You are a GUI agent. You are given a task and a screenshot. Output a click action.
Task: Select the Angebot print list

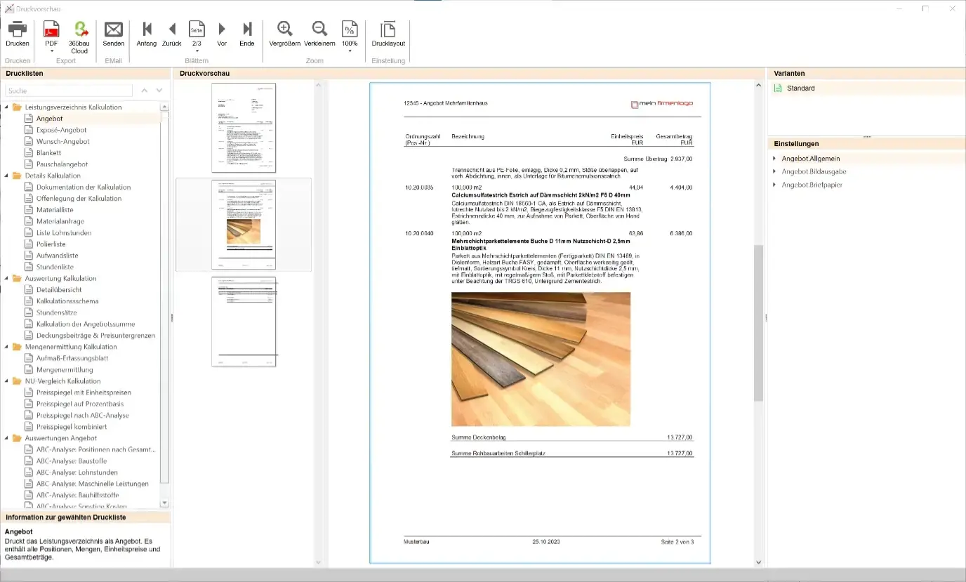(50, 119)
